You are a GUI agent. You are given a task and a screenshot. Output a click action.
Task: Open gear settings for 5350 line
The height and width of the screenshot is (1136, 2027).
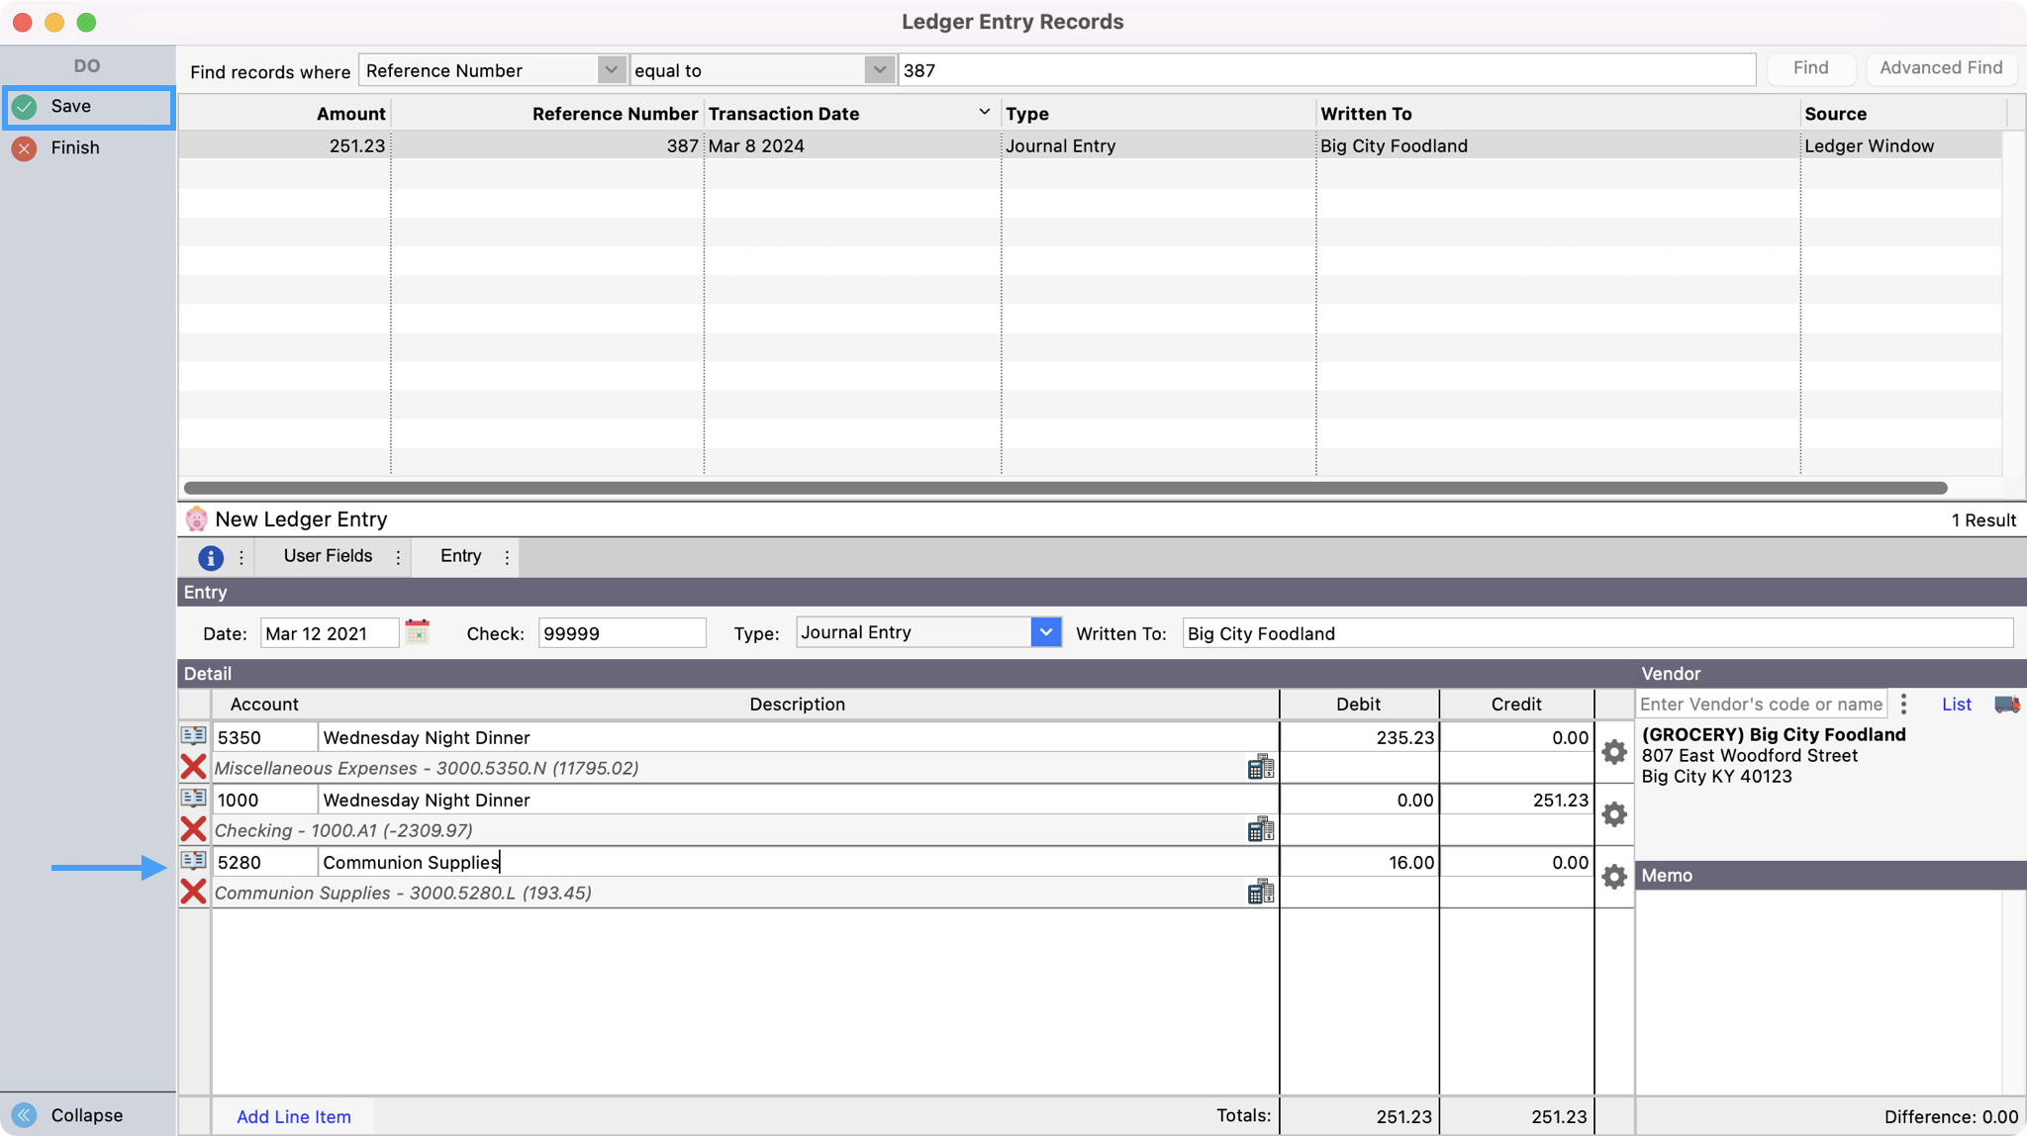tap(1613, 752)
